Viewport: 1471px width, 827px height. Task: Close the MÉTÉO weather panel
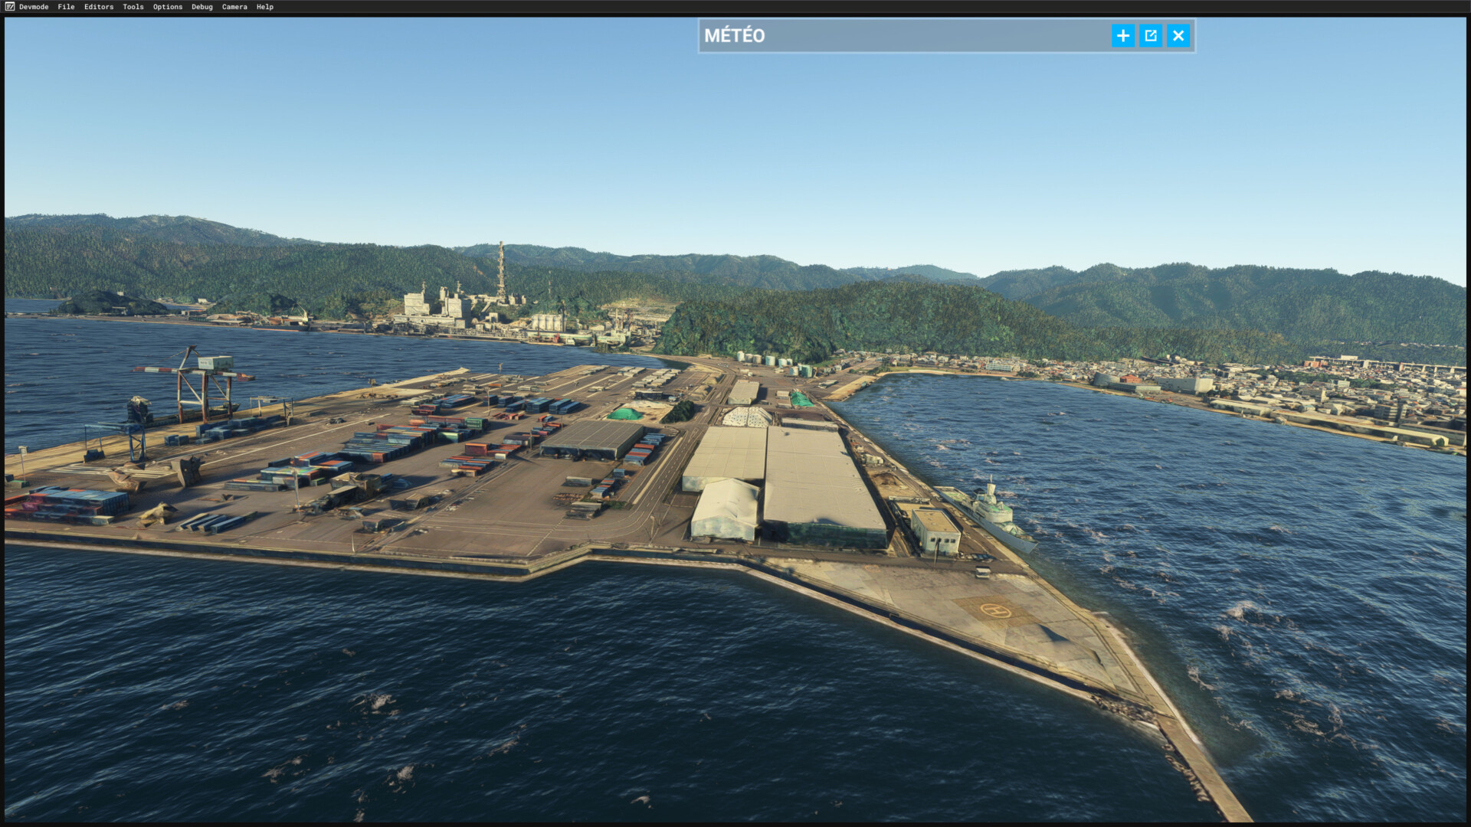point(1178,36)
